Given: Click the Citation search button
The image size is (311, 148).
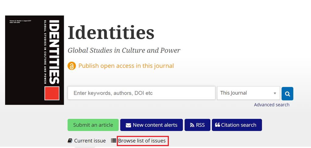Looking at the screenshot, I should pos(237,125).
